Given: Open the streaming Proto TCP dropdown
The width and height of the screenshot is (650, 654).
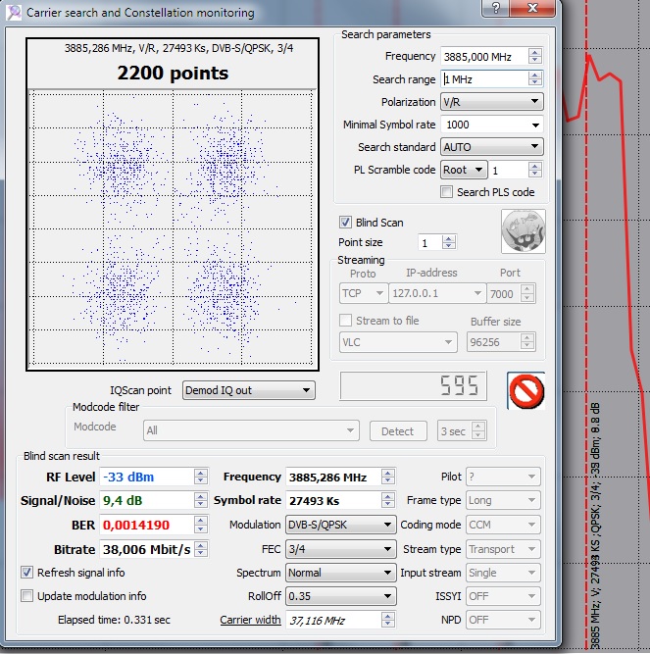Looking at the screenshot, I should (x=363, y=293).
